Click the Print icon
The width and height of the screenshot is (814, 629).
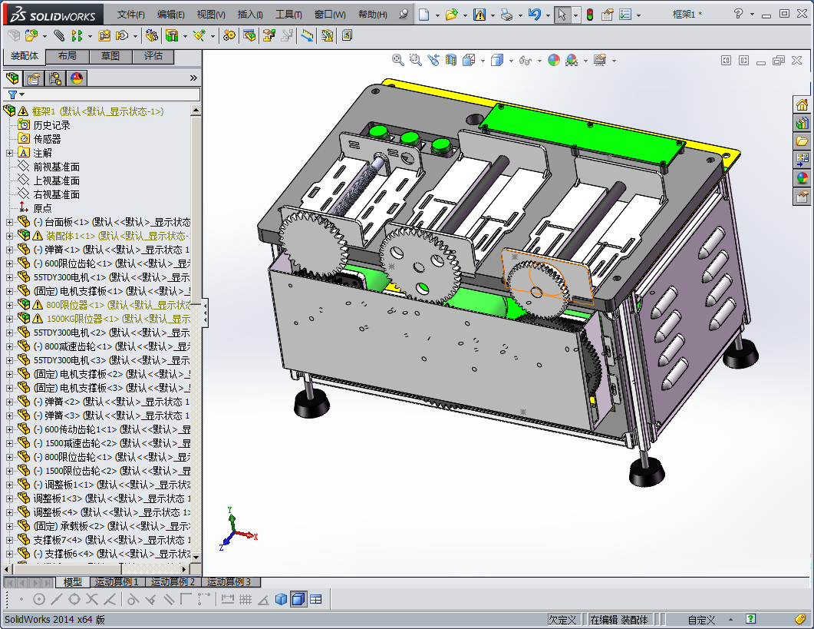[x=506, y=15]
